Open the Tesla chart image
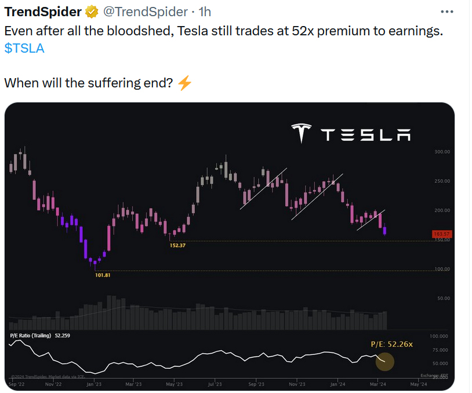 tap(230, 247)
